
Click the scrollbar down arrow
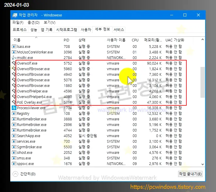tap(203, 164)
